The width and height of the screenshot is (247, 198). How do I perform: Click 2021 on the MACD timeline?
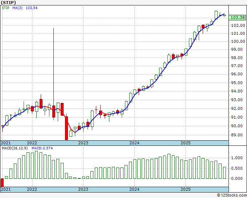point(6,189)
